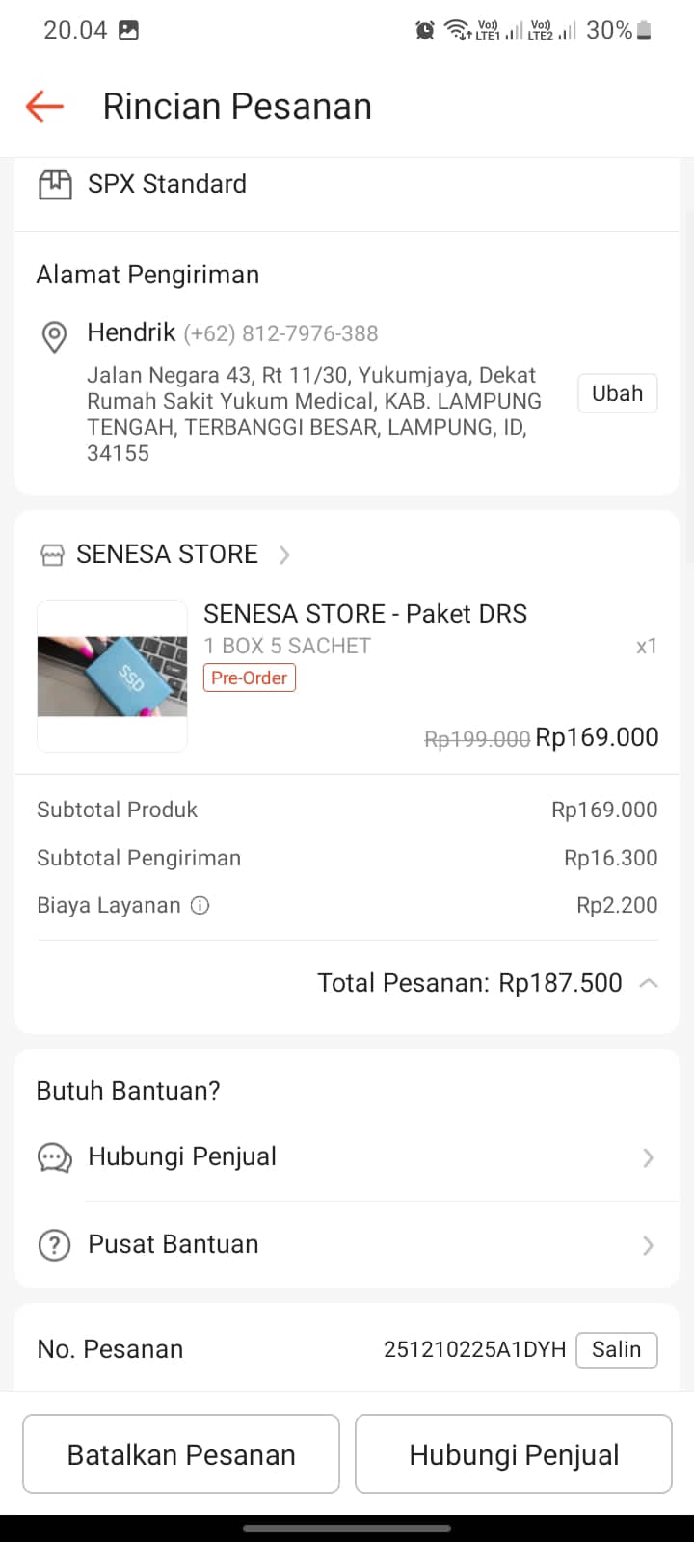Tap the back arrow icon

point(44,106)
